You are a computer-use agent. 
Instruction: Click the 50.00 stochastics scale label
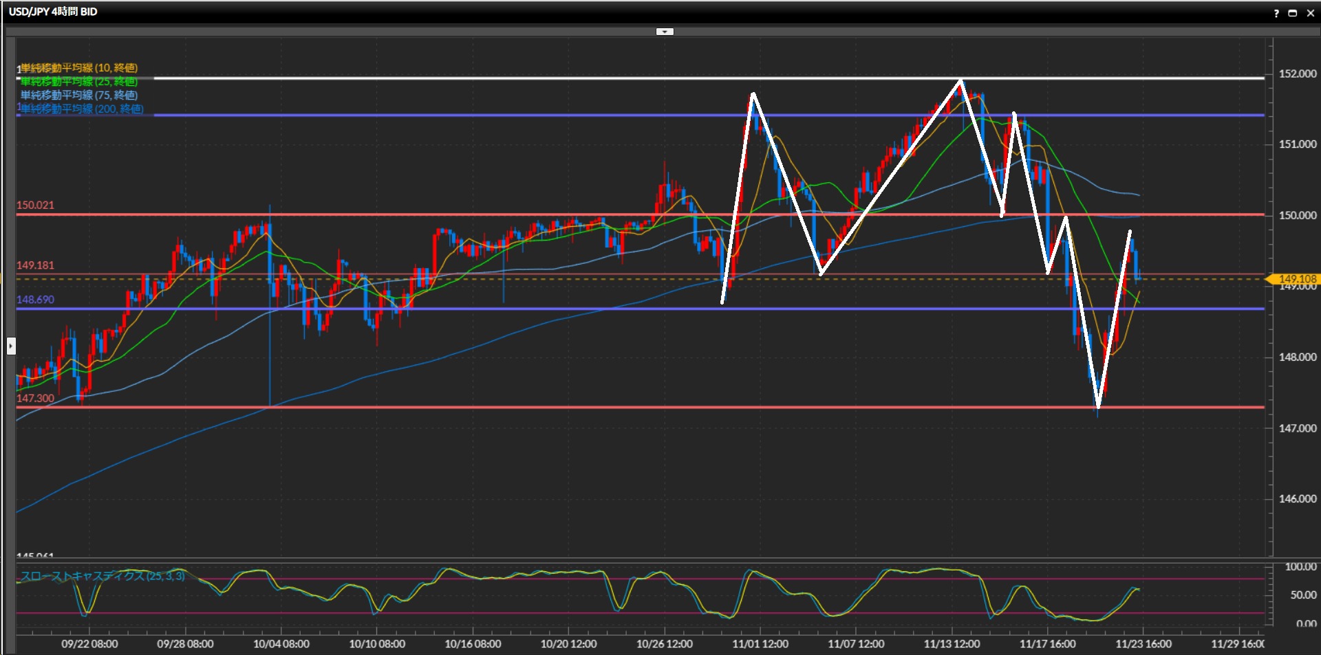pyautogui.click(x=1303, y=595)
